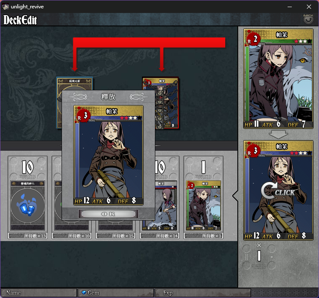Image resolution: width=319 pixels, height=298 pixels.
Task: Click the 所持數×13 count label
Action: (28, 236)
